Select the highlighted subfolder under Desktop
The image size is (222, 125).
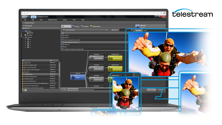(x=30, y=33)
